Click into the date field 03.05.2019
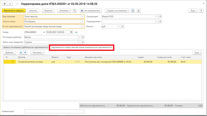The width and height of the screenshot is (207, 116). 58,32
